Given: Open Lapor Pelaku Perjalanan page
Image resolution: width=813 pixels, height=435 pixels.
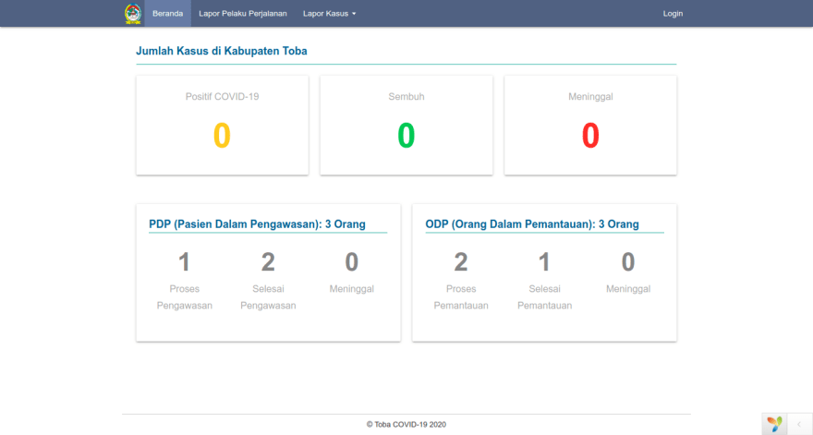Looking at the screenshot, I should [243, 14].
